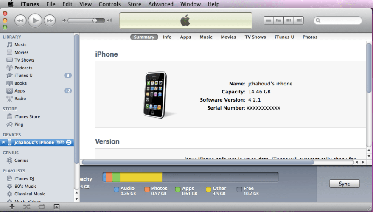Open the Apple menu
Image resolution: width=373 pixels, height=212 pixels.
point(10,4)
